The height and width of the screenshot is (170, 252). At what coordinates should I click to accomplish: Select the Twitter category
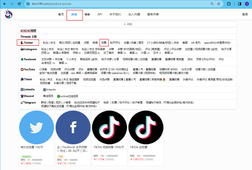click(x=27, y=43)
